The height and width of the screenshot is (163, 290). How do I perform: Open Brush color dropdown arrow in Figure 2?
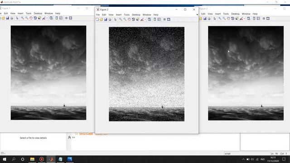(145, 19)
